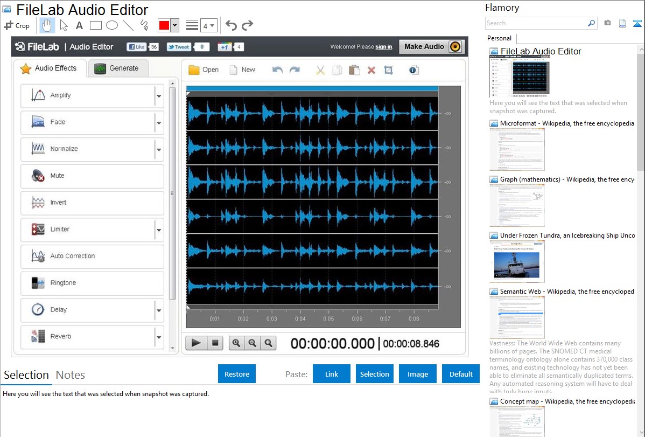
Task: Click the Flamory search field
Action: [536, 23]
